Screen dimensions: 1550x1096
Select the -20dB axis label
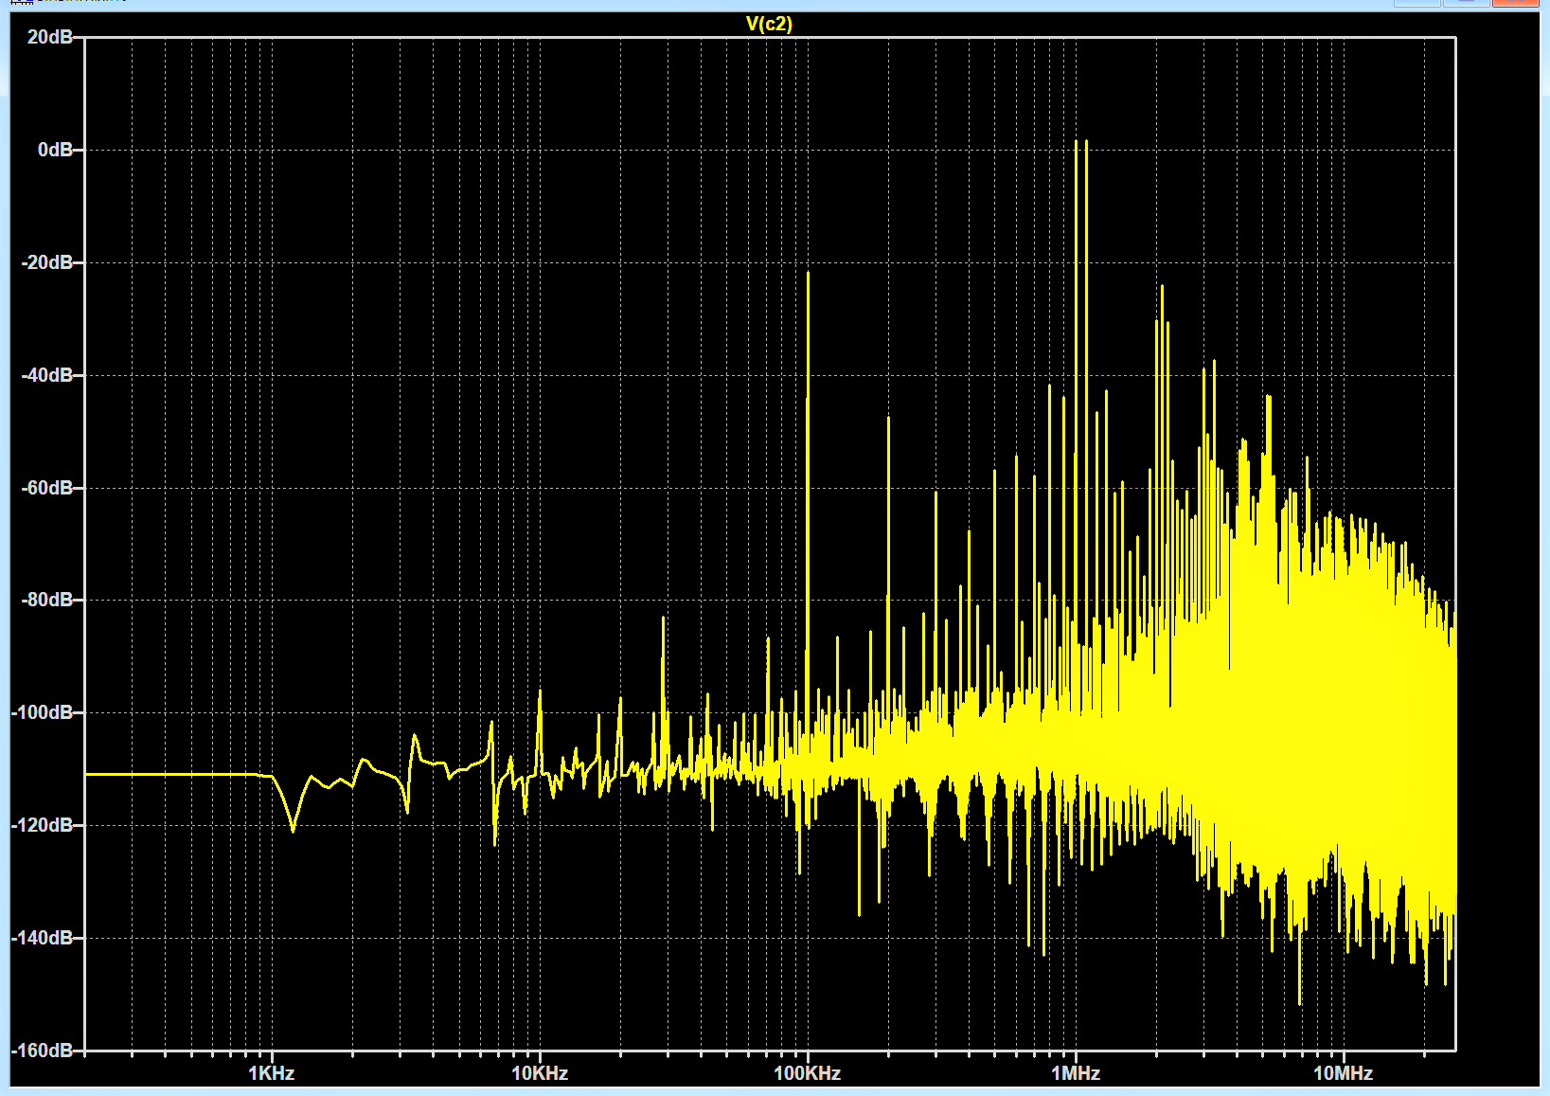46,262
